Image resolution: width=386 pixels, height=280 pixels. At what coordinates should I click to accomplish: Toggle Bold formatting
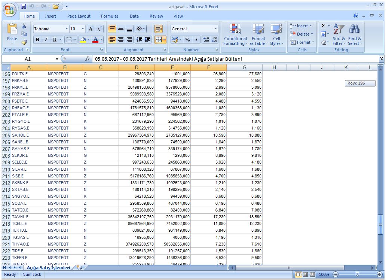[x=37, y=40]
